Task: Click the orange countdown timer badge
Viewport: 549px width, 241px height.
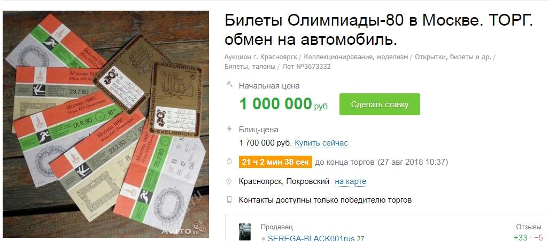Action: 275,162
